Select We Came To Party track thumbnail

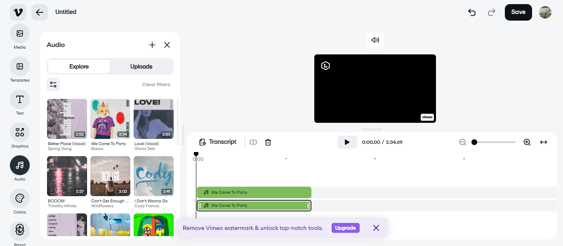coord(111,119)
